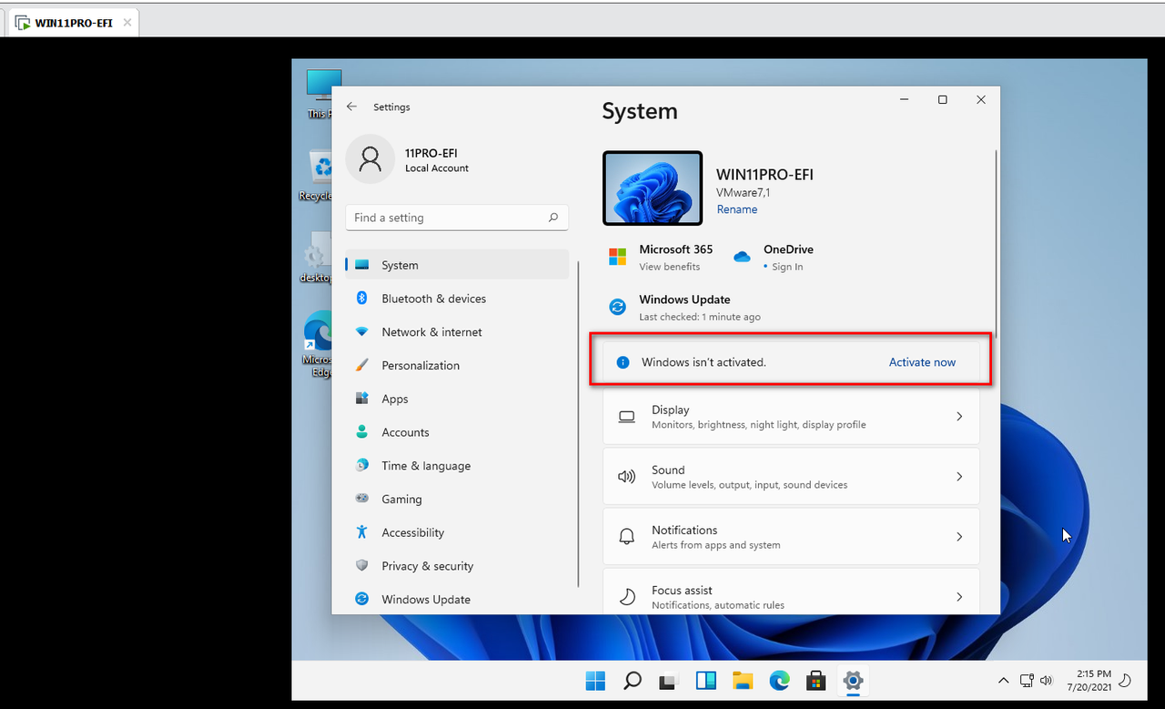The width and height of the screenshot is (1165, 709).
Task: Click the Accounts person icon
Action: point(361,432)
